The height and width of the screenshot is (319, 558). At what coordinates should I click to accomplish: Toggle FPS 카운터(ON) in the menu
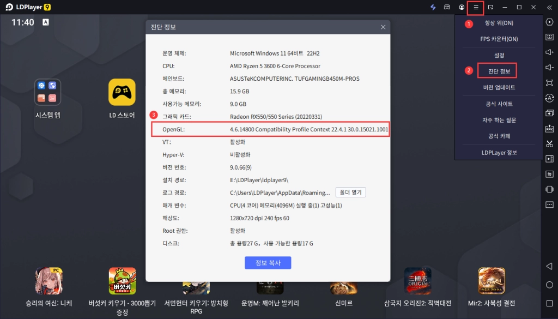coord(499,39)
